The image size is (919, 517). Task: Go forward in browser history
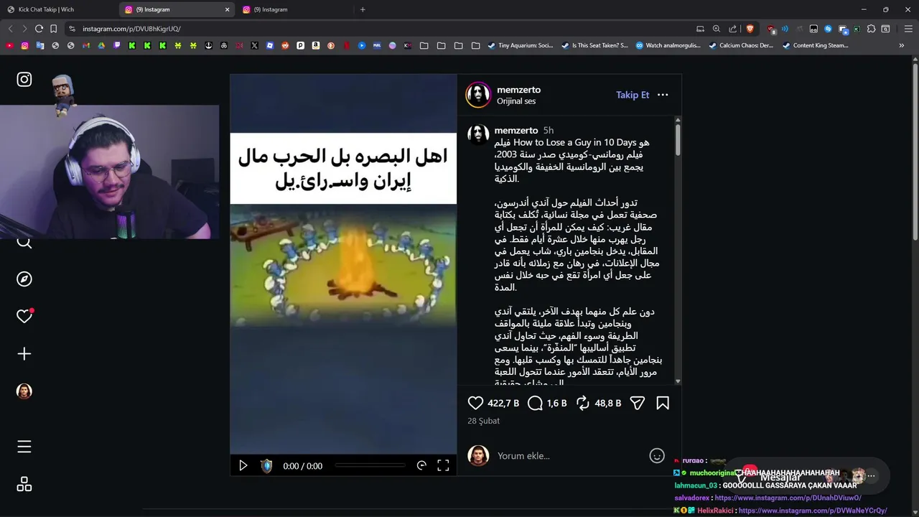pos(24,29)
